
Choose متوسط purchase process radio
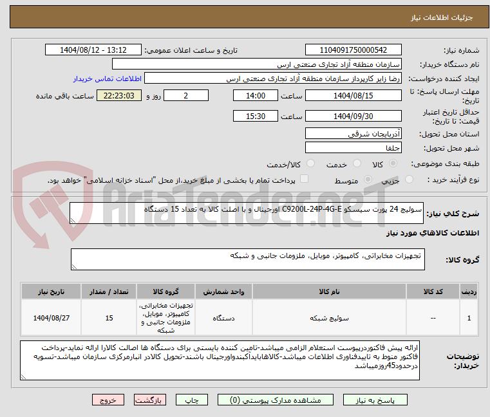(368, 180)
